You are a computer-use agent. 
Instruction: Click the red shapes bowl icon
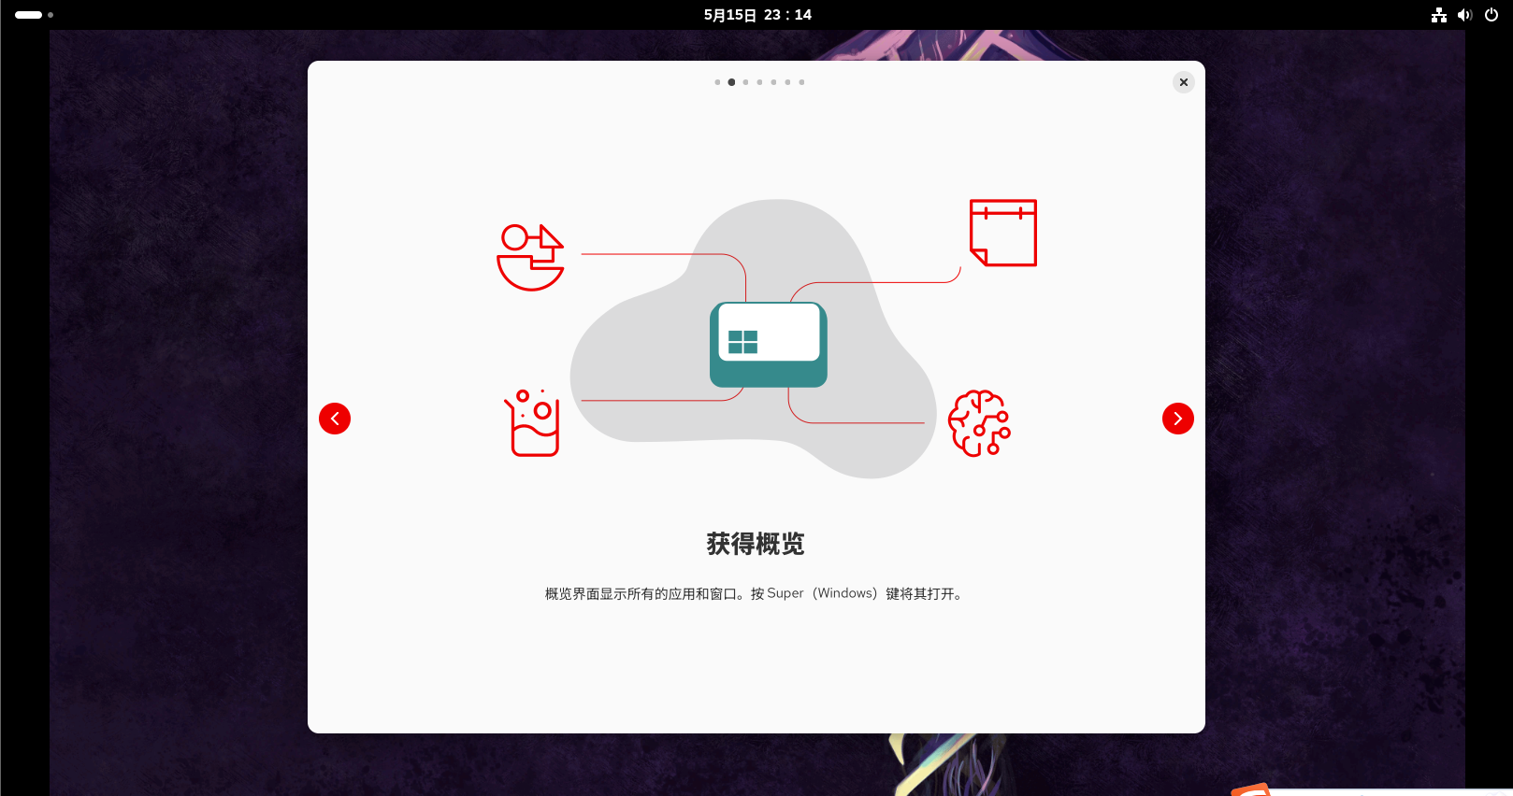click(531, 257)
